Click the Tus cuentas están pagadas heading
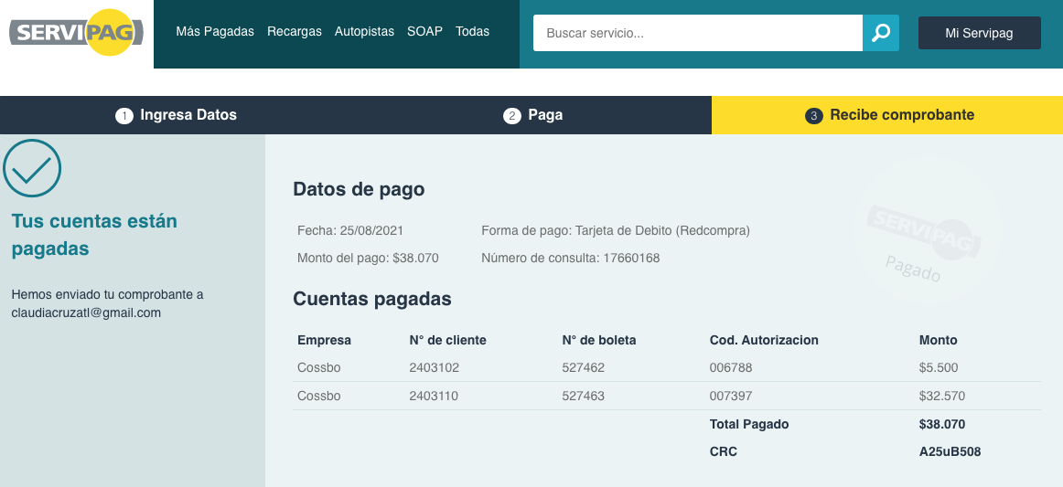This screenshot has width=1063, height=487. tap(94, 235)
